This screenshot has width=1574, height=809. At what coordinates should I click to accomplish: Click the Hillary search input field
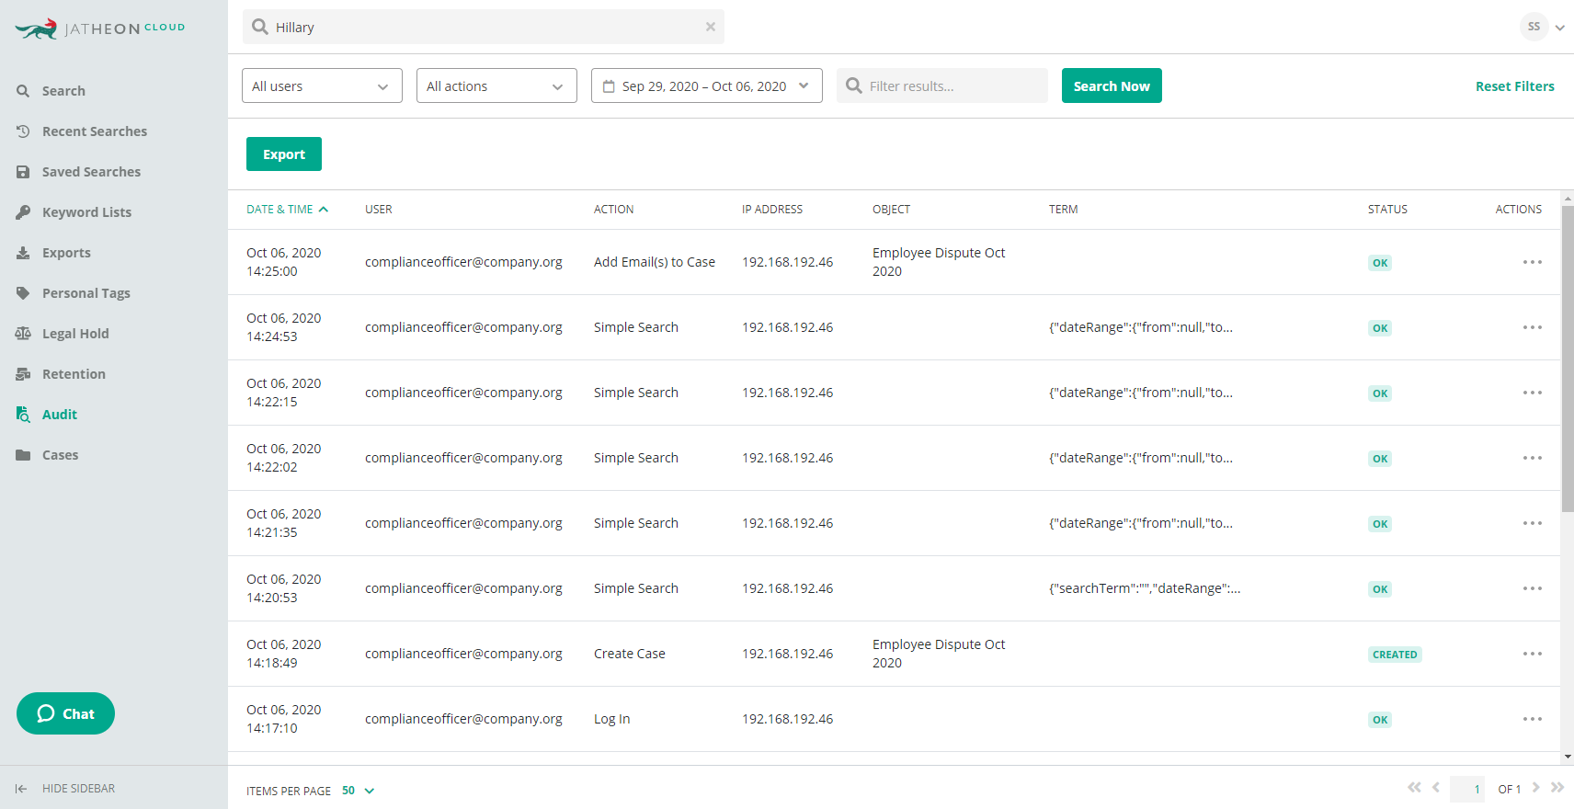[x=484, y=27]
